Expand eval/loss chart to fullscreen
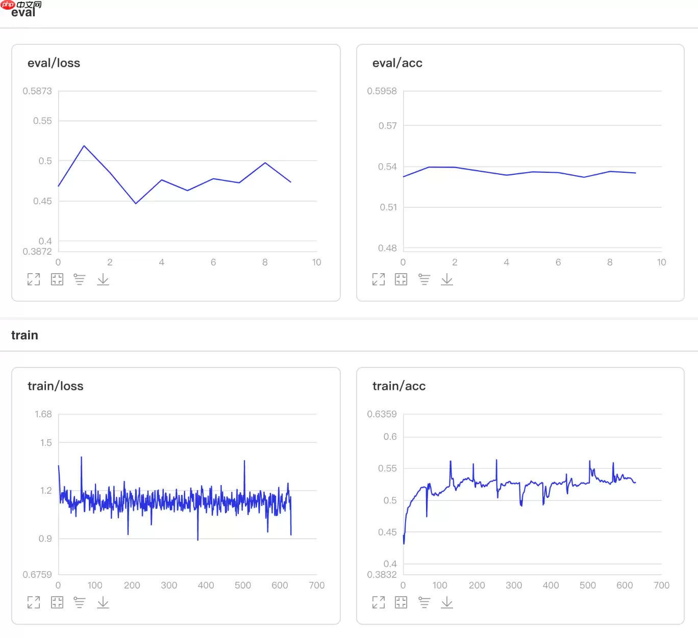 coord(34,279)
